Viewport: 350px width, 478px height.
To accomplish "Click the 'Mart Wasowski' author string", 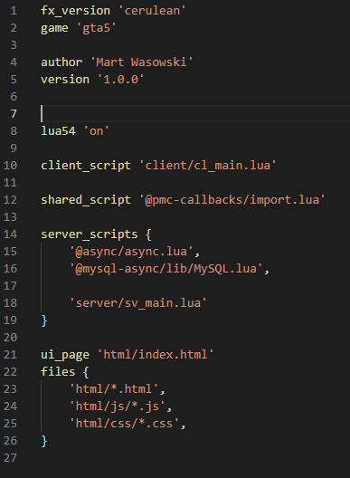I will [x=142, y=62].
